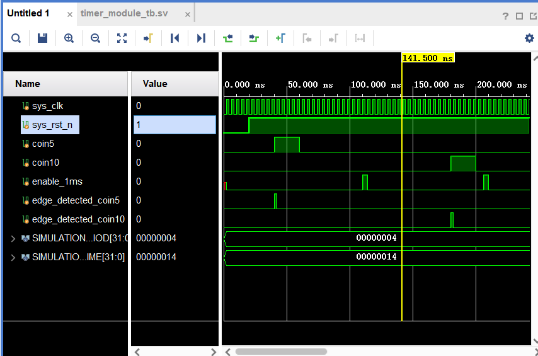Jump to the last time
538x356 pixels.
click(x=201, y=38)
